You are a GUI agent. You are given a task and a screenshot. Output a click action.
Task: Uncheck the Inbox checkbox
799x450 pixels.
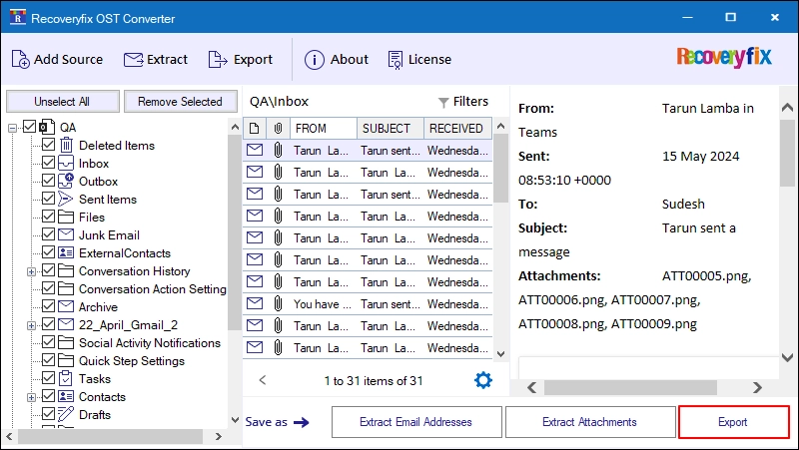click(48, 163)
